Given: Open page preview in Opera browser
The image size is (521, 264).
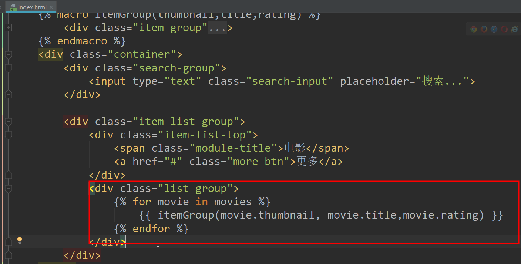Looking at the screenshot, I should coord(504,29).
